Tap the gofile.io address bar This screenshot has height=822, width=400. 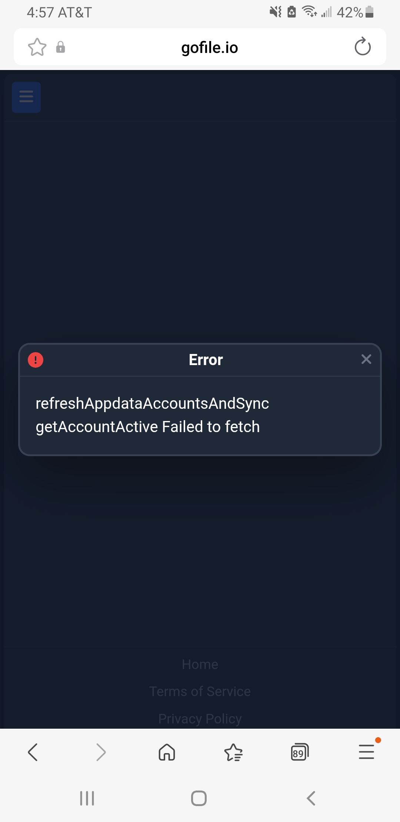(x=209, y=47)
